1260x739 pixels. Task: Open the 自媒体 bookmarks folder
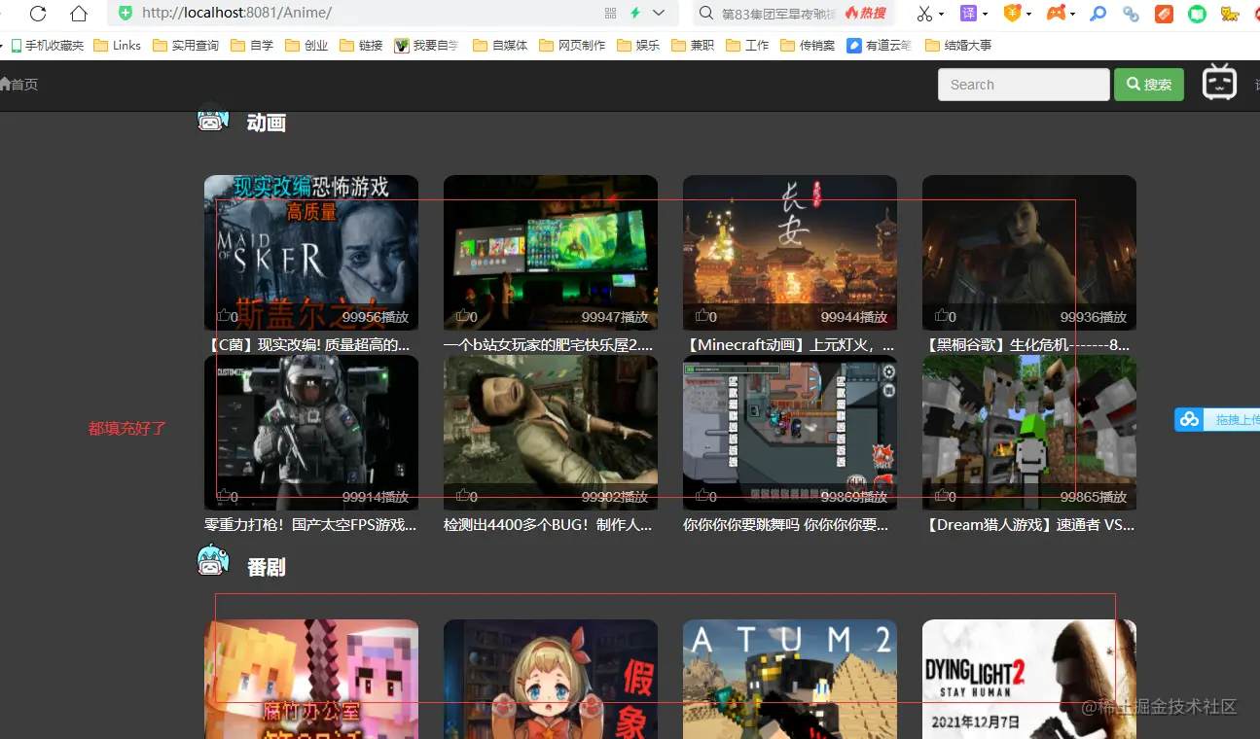point(500,46)
